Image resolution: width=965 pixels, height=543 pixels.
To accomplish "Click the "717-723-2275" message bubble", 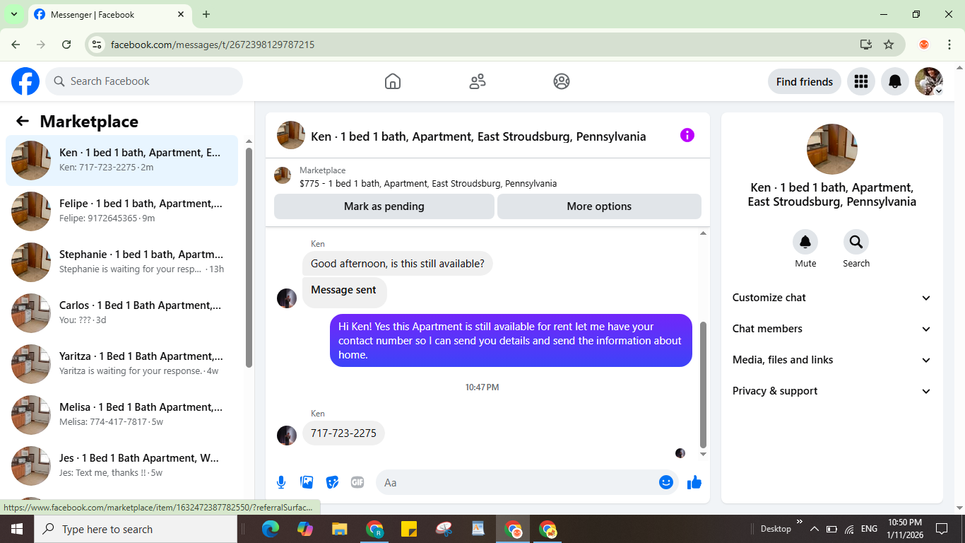I will point(343,433).
